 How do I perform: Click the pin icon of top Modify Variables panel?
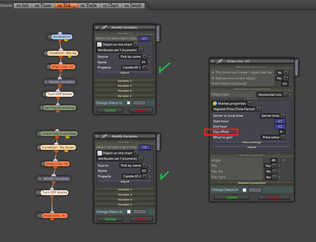104,28
